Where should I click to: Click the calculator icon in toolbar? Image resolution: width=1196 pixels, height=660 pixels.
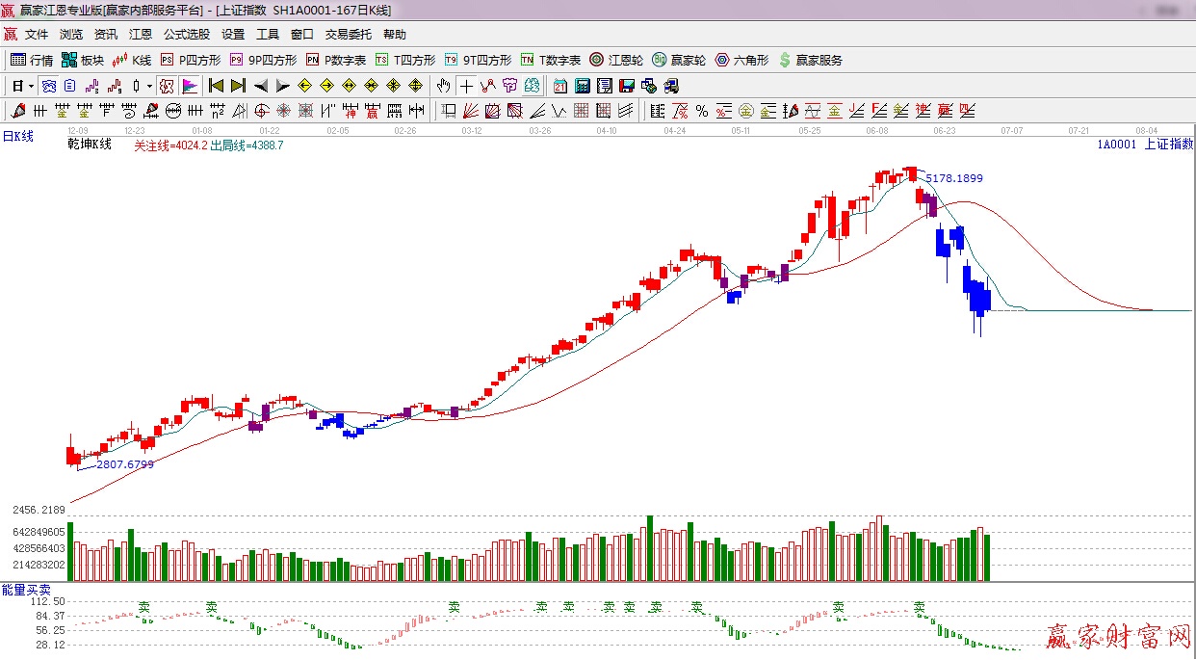point(582,86)
